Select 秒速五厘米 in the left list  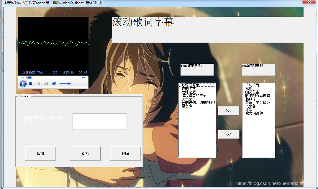pyautogui.click(x=197, y=85)
